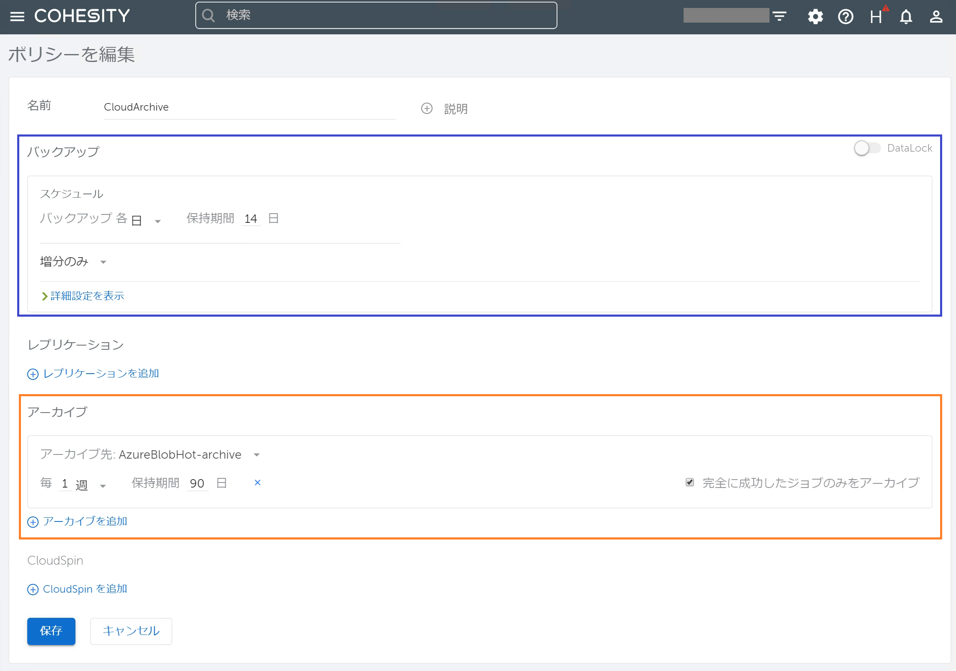Open the notifications bell
The height and width of the screenshot is (671, 956).
click(906, 17)
